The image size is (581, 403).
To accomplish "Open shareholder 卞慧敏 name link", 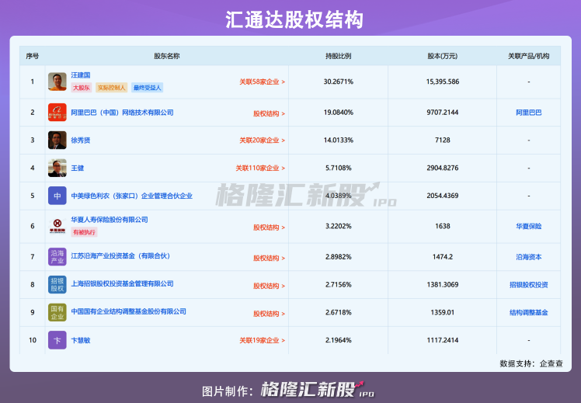I will coord(81,340).
